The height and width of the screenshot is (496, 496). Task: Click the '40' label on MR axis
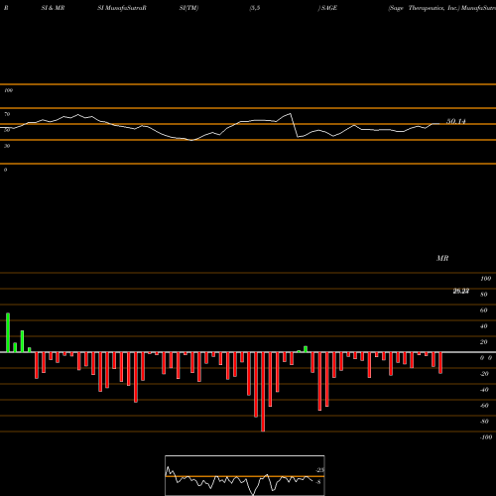pos(484,326)
